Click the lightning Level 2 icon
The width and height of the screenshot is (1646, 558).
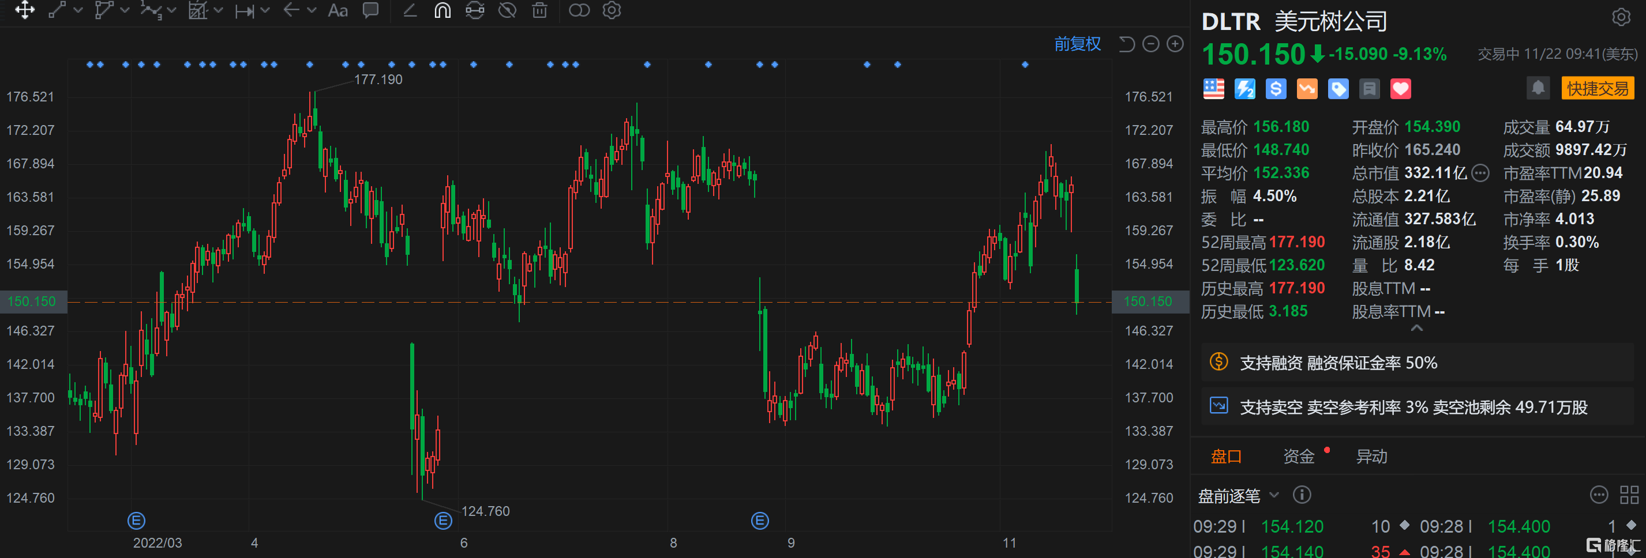(1244, 89)
